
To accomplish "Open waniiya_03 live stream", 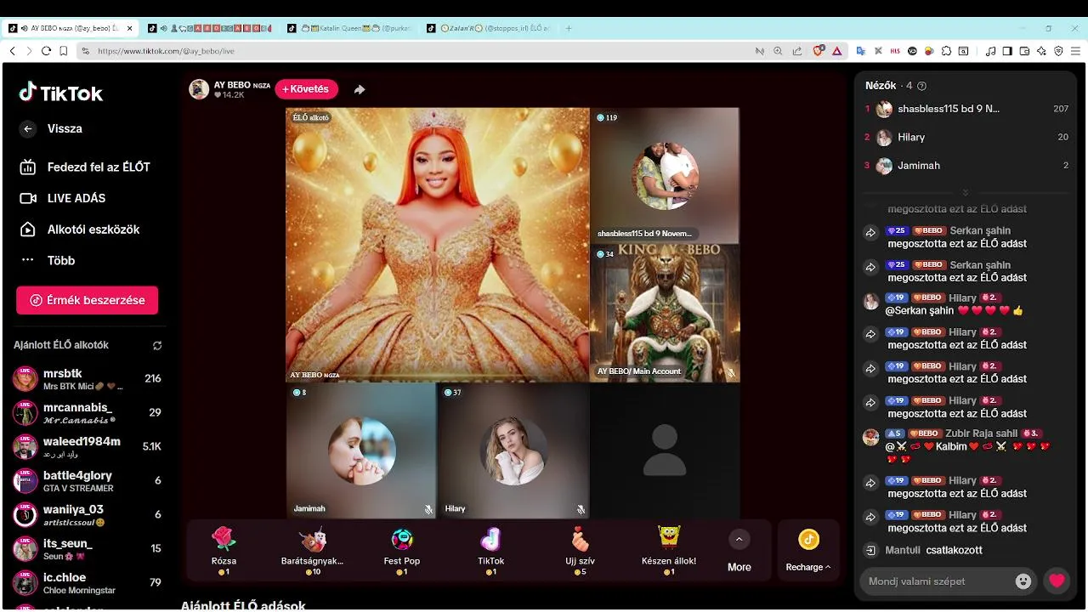I will [88, 515].
